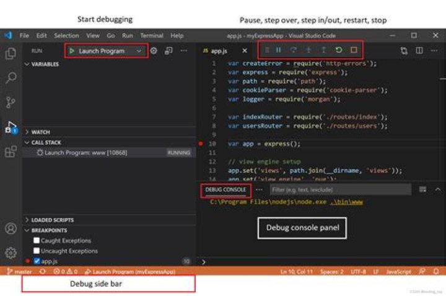Click Launch Program (myExpressApp) in status bar
Screen dimensions: 446x296
[130, 272]
